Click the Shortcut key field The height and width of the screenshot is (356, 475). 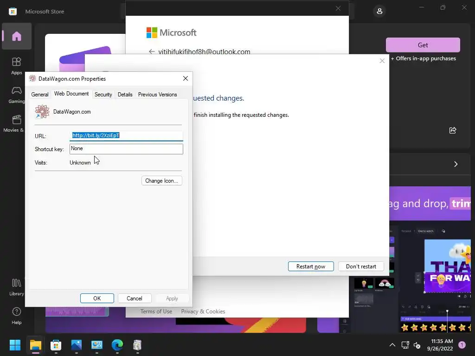point(126,149)
